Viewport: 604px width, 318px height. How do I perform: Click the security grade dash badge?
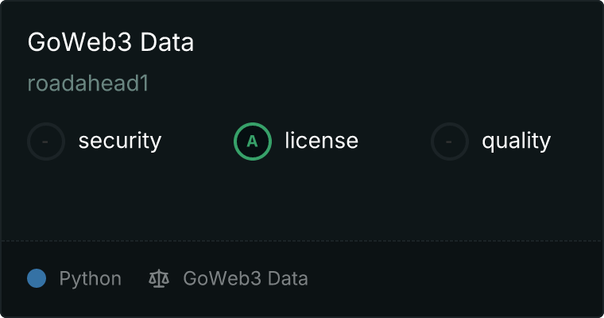[x=46, y=142]
